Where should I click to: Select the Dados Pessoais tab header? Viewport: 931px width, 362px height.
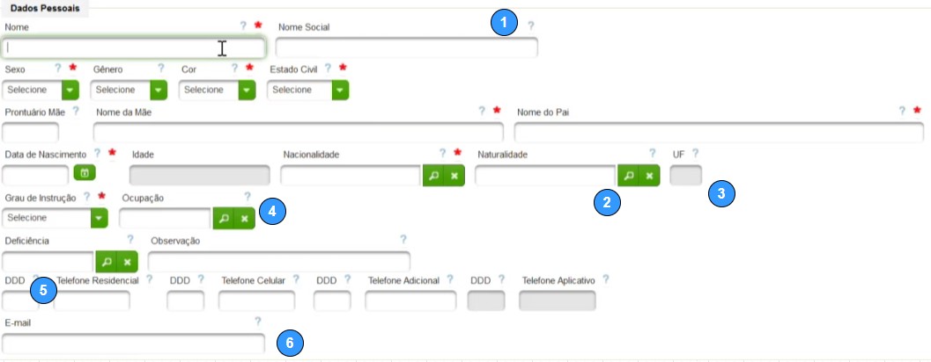(x=45, y=9)
